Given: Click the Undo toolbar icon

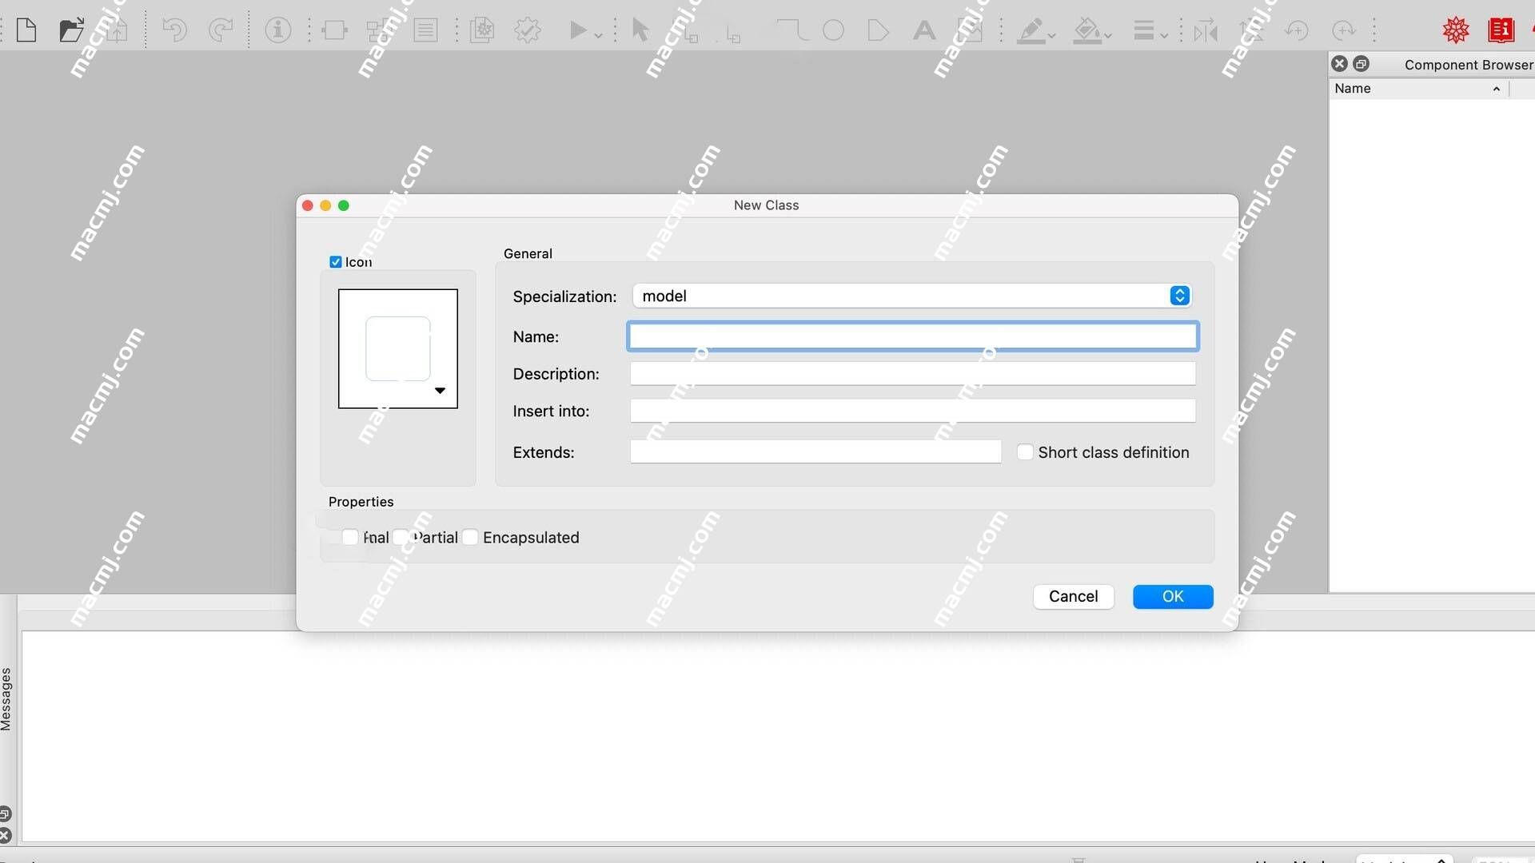Looking at the screenshot, I should click(x=174, y=30).
